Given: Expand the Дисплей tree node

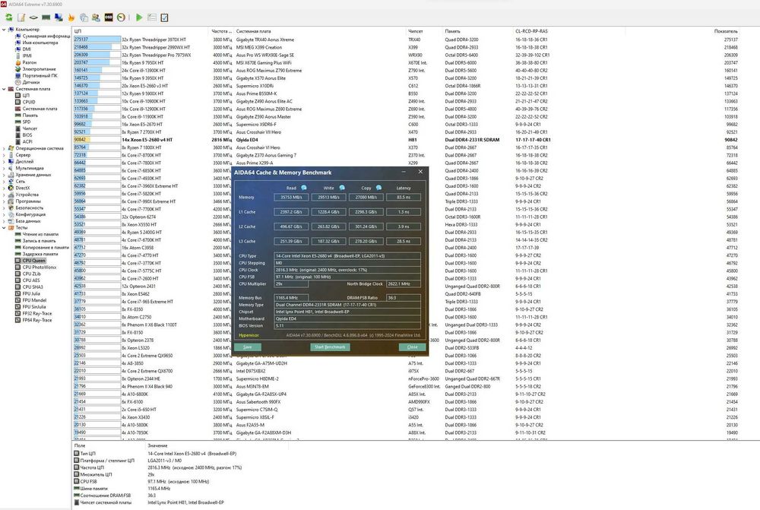Looking at the screenshot, I should pyautogui.click(x=3, y=161).
